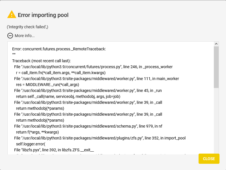Viewport: 226px width, 170px height.
Task: Click the zfs.py line 352 import_pool entry
Action: tap(100, 138)
